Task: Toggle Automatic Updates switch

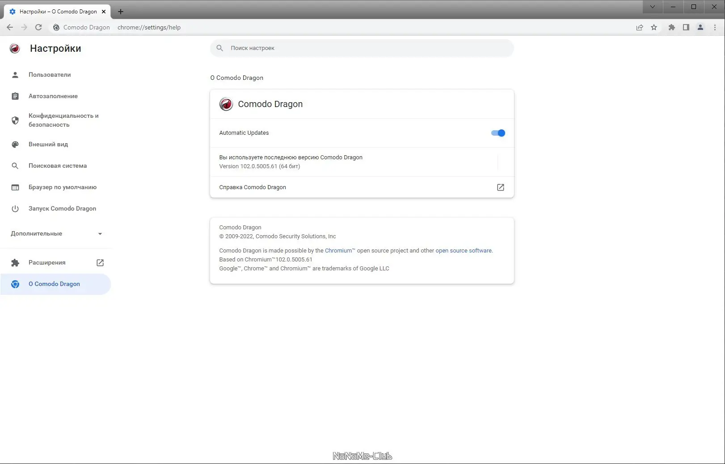Action: [x=498, y=133]
